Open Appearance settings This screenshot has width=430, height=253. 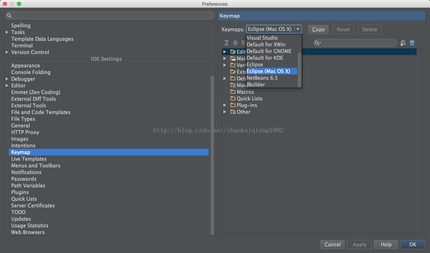coord(26,66)
